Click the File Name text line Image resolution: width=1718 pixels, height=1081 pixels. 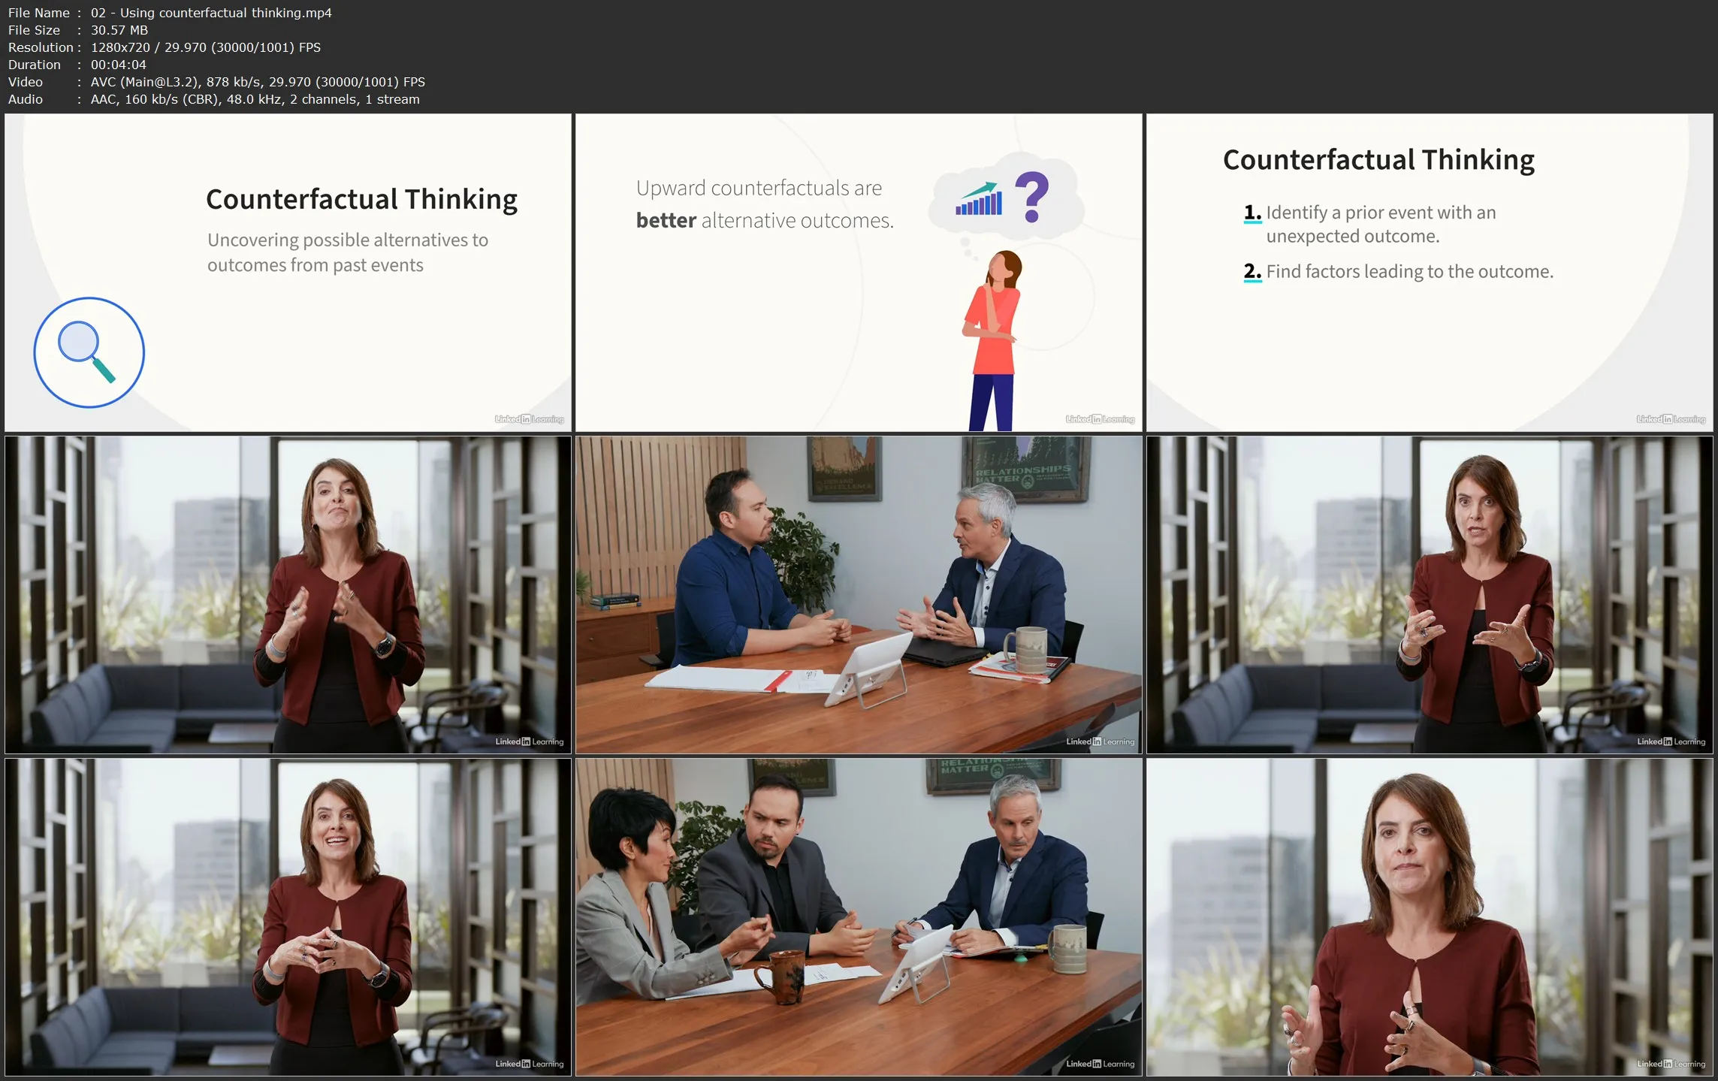[x=170, y=13]
